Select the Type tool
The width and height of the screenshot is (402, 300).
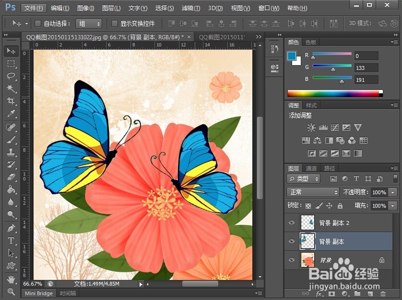[11, 241]
